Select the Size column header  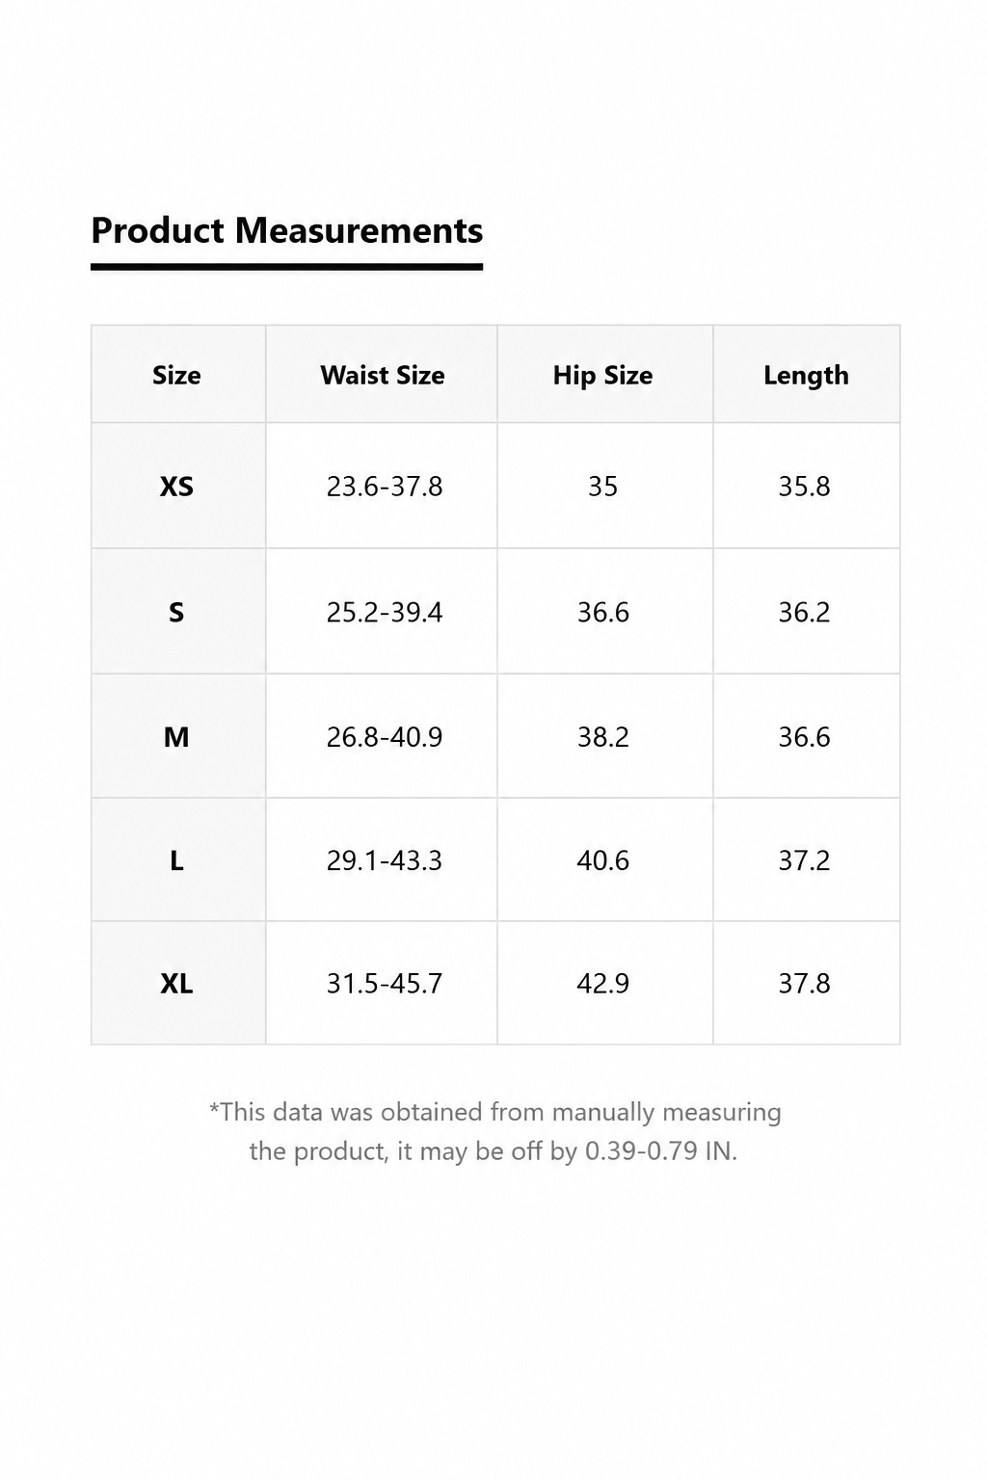click(176, 375)
